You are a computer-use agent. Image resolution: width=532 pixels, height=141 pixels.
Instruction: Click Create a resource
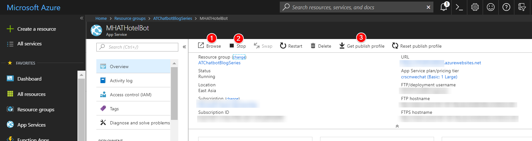coord(36,29)
